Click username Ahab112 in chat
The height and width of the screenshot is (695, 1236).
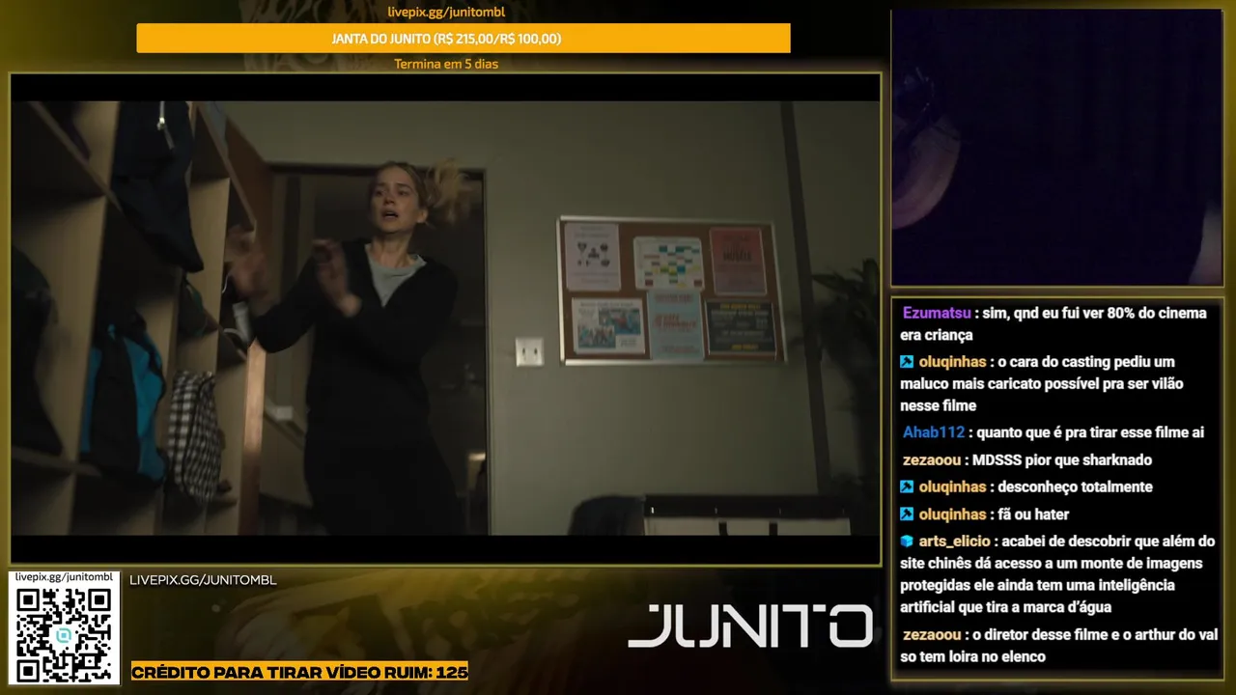(934, 432)
